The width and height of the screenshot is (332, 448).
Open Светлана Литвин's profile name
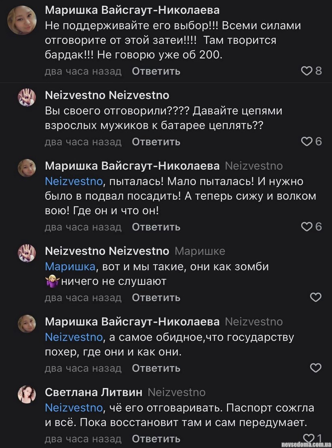(x=93, y=392)
